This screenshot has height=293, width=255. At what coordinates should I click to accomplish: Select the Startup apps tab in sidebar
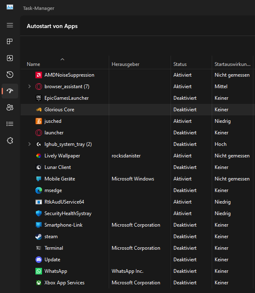tap(10, 91)
